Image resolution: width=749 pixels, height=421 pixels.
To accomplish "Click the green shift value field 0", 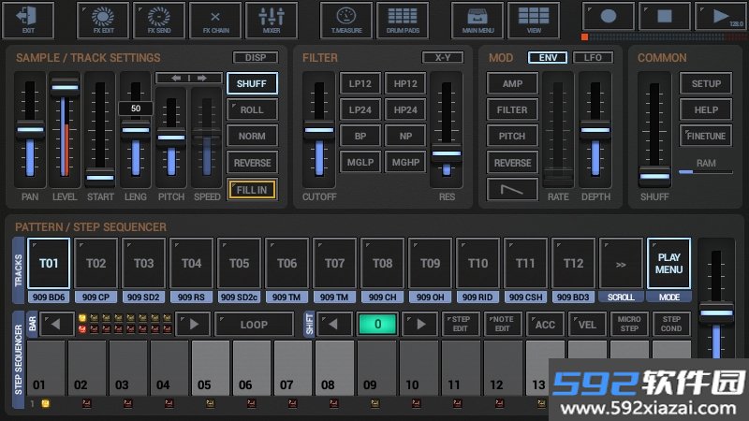I will point(377,325).
